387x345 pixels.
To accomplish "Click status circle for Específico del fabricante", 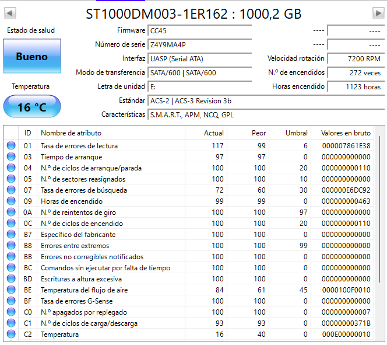I will [x=11, y=234].
